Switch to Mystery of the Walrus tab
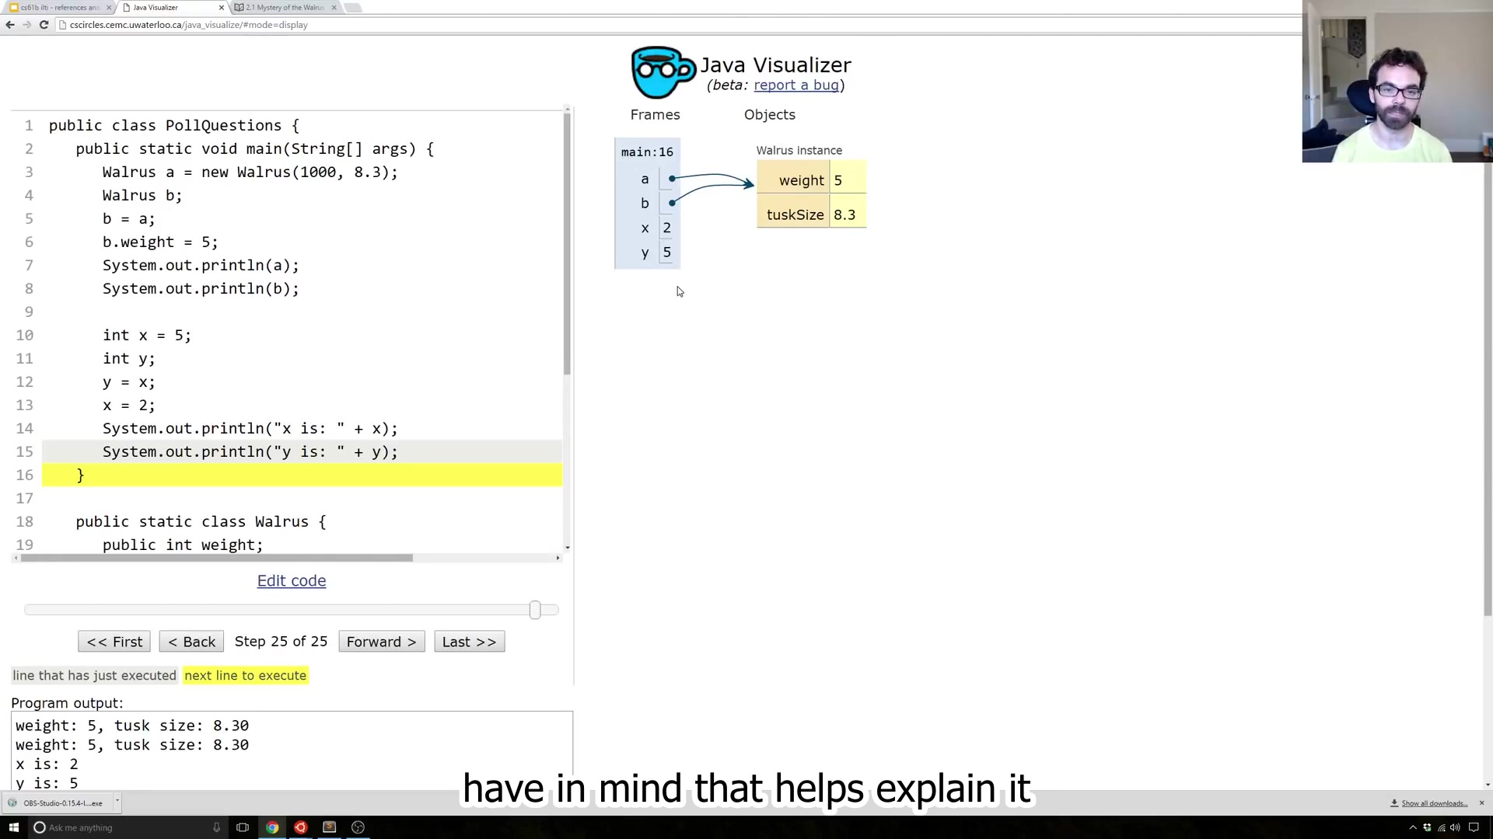This screenshot has height=839, width=1493. click(284, 8)
